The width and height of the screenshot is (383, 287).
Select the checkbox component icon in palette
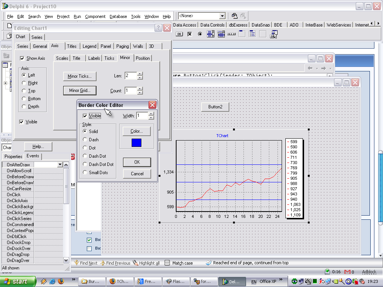(x=190, y=34)
